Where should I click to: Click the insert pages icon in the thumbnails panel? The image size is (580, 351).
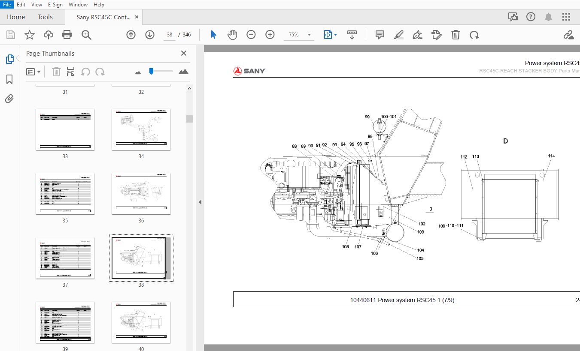[x=71, y=72]
